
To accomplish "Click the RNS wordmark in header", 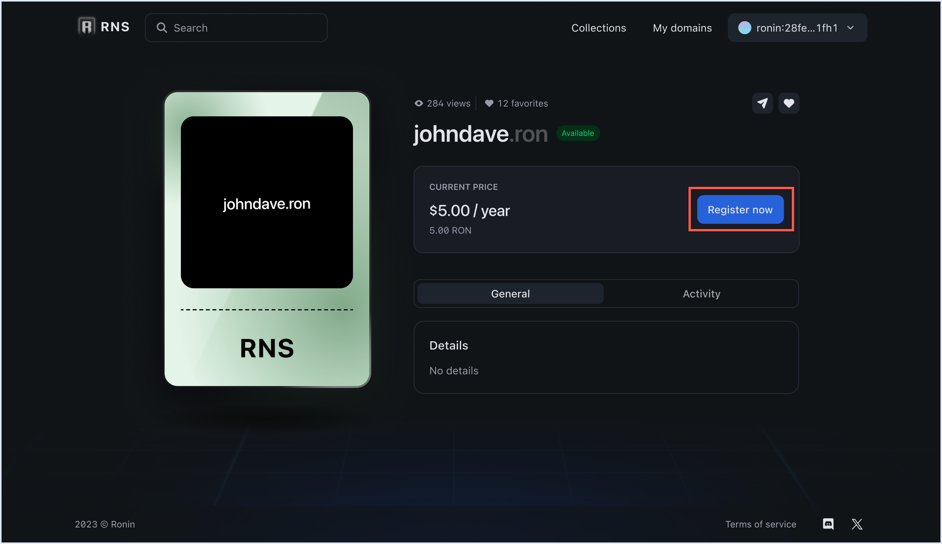I will coord(115,27).
